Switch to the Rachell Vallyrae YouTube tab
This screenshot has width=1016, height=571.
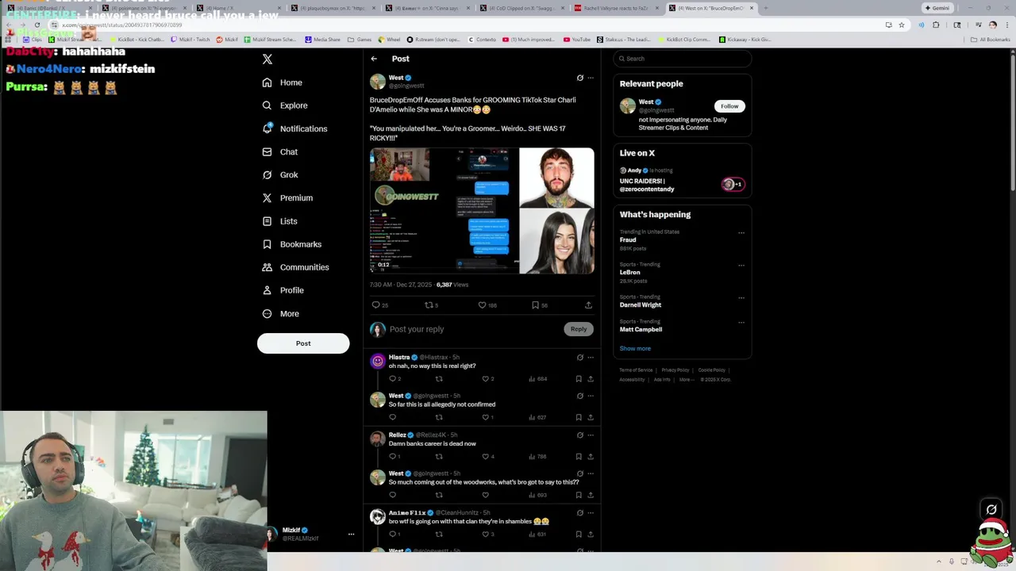pos(617,8)
